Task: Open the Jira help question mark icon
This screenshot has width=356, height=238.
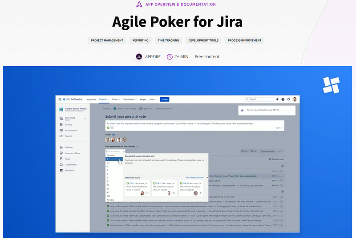Action: pos(283,99)
